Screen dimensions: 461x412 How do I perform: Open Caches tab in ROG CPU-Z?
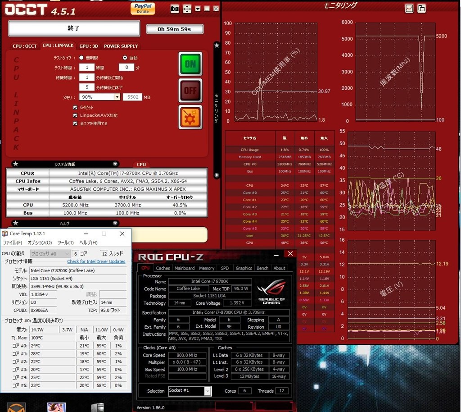(163, 268)
